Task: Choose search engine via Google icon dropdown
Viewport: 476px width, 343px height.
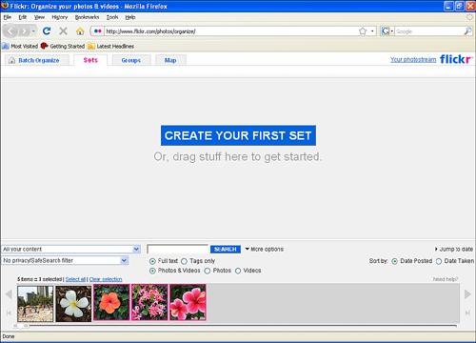Action: click(387, 31)
